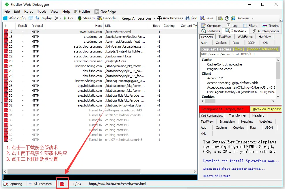The width and height of the screenshot is (285, 189).
Task: Click Remove this page link
Action: pyautogui.click(x=217, y=176)
